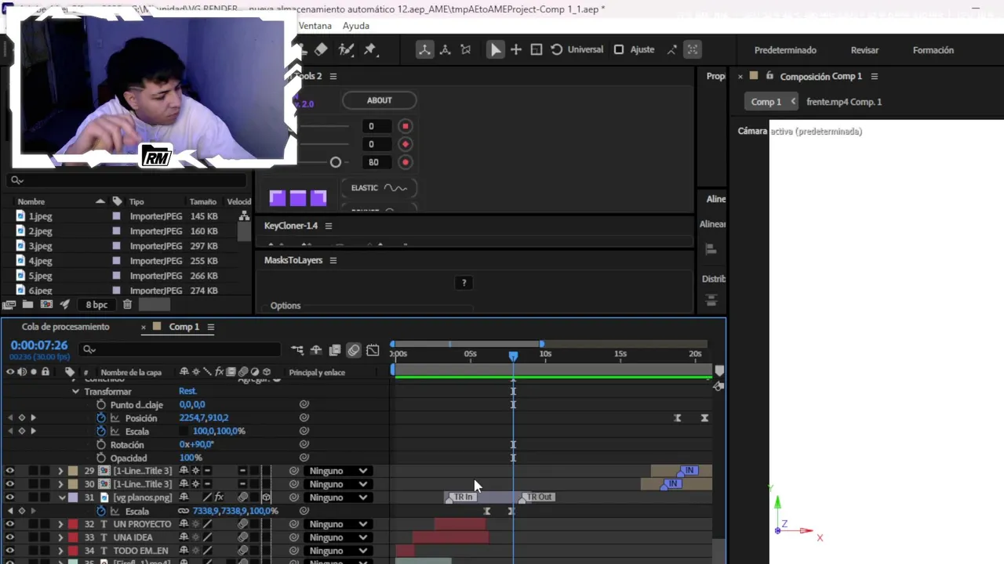Activate the world axis mode icon

445,49
